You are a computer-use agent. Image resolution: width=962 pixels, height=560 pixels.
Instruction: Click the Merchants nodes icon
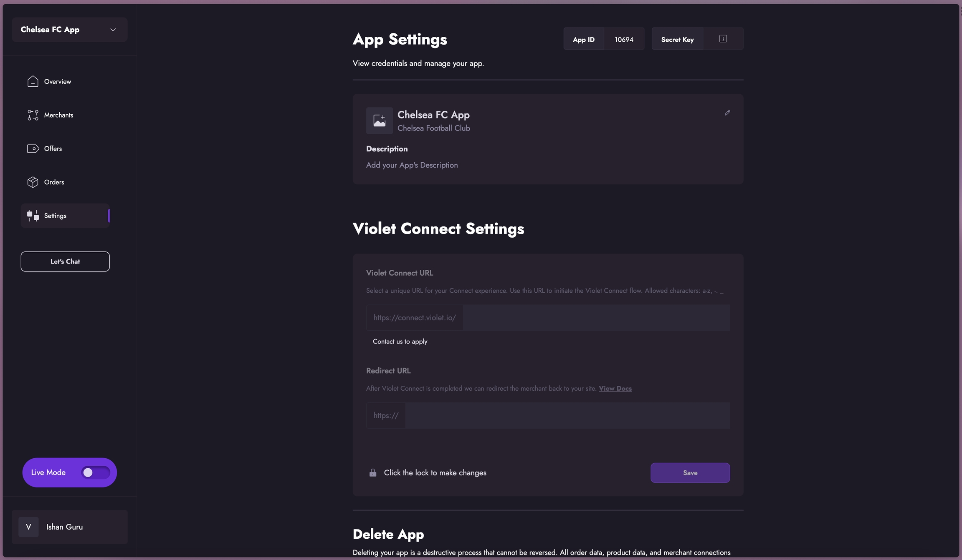pyautogui.click(x=33, y=115)
